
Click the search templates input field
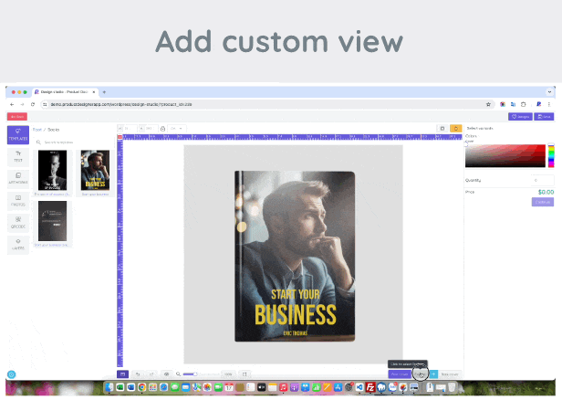[x=73, y=142]
